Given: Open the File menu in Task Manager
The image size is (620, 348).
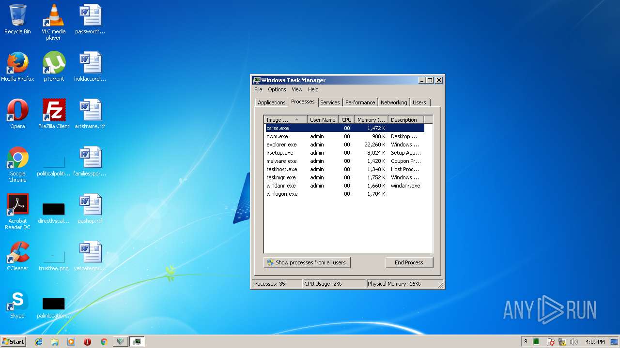Looking at the screenshot, I should [x=258, y=89].
